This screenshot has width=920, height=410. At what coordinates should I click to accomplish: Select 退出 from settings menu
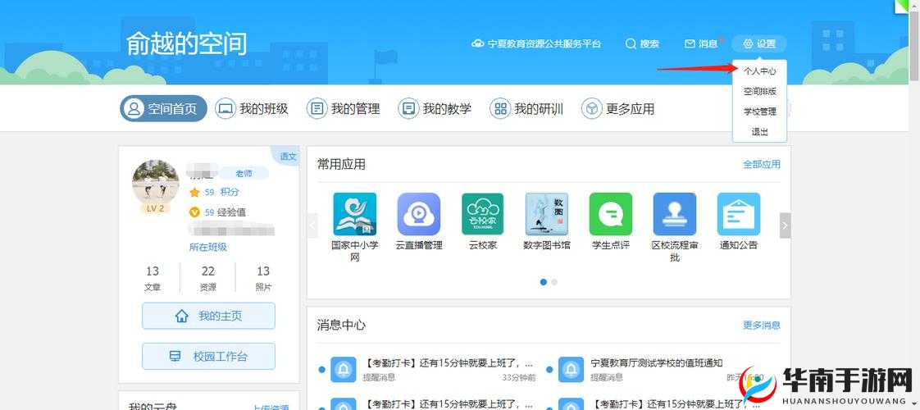[x=760, y=132]
